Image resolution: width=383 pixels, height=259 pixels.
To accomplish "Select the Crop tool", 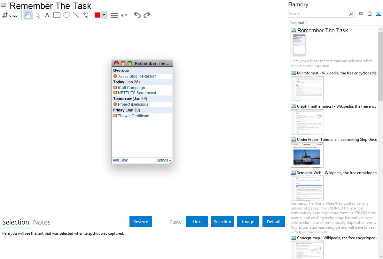I will [x=10, y=15].
